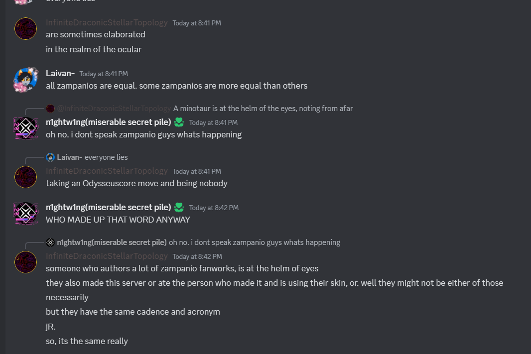Click InfiniteDraconicStellarTopology username above 'are sometimes elaborated'
Viewport: 531px width, 354px height.
tap(107, 22)
